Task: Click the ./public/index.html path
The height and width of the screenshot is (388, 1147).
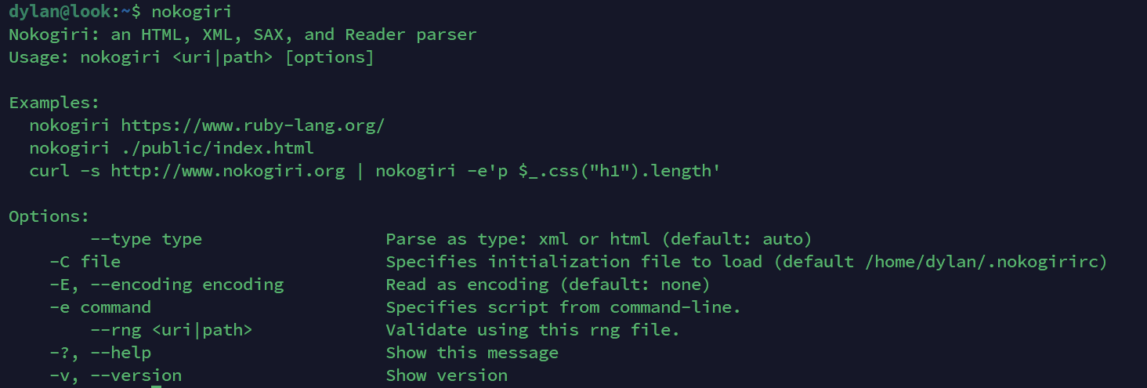Action: (x=217, y=148)
